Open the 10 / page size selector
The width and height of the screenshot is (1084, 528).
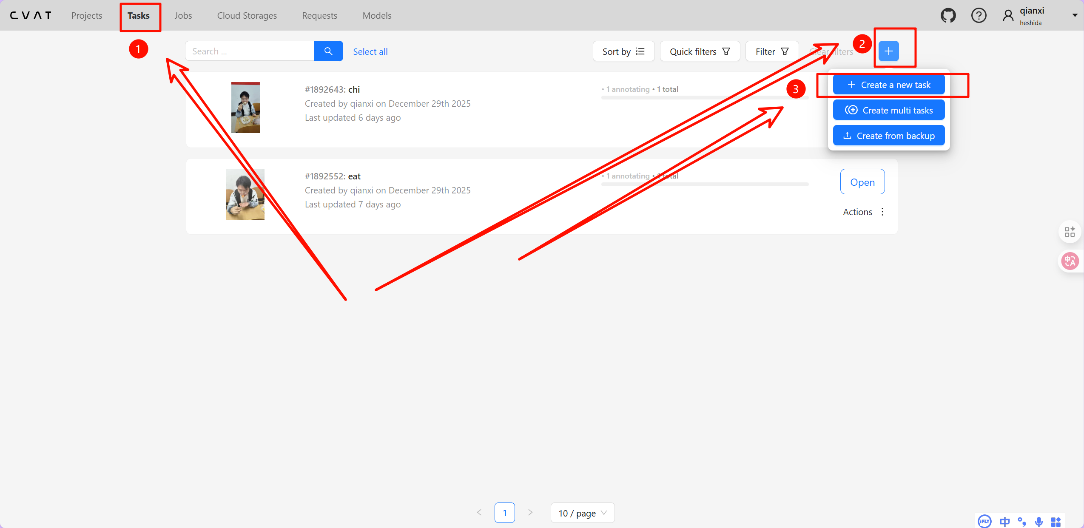coord(582,513)
